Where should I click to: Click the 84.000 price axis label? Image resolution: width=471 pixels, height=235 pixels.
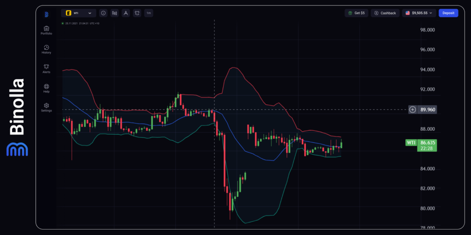point(427,169)
